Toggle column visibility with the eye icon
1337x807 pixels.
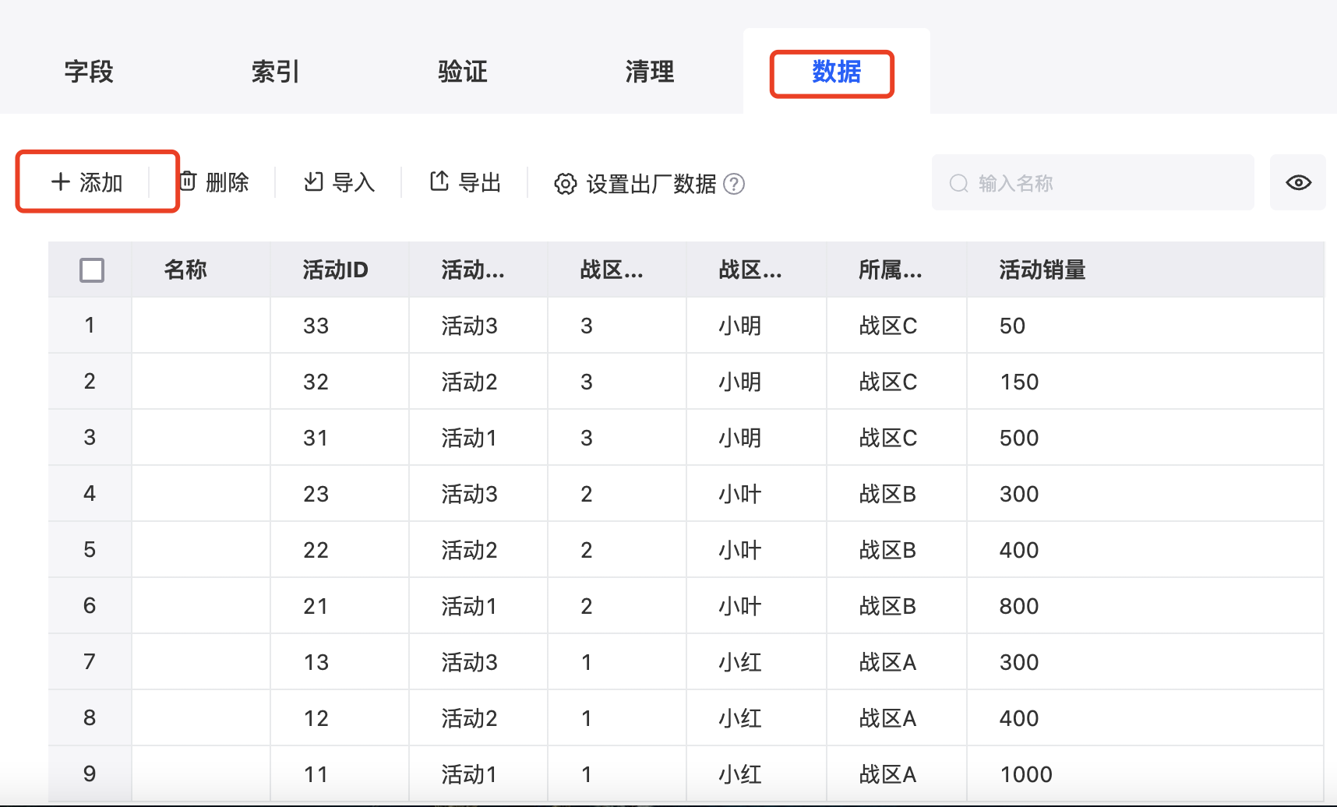(x=1298, y=182)
